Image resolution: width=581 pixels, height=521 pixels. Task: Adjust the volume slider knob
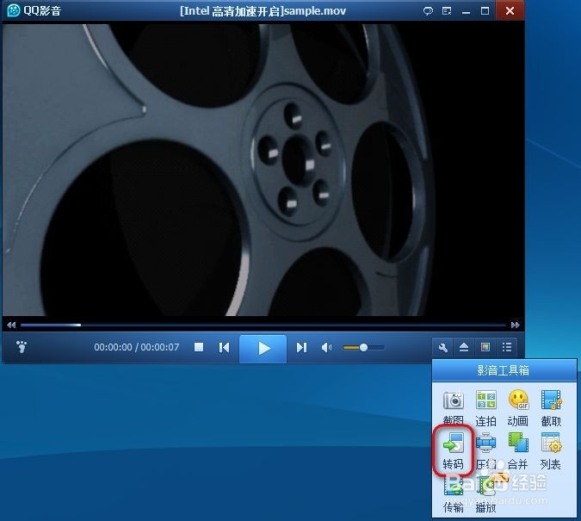[x=363, y=347]
